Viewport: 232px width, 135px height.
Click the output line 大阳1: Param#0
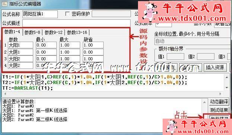(x=18, y=106)
